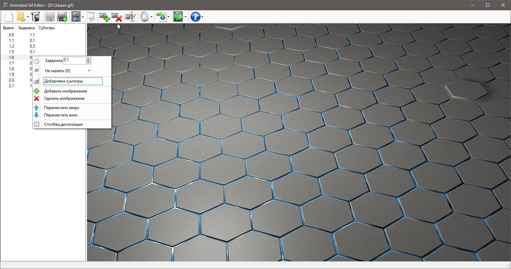Decrease delay with spinner down arrow
Image resolution: width=511 pixels, height=269 pixels.
coord(88,62)
